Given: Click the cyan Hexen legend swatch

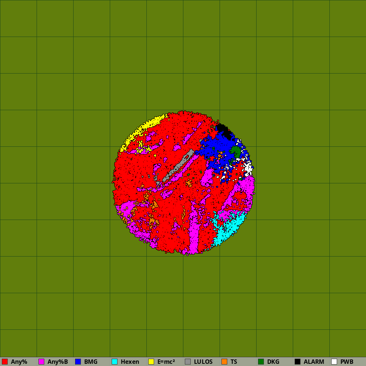Looking at the screenshot, I should click(115, 362).
